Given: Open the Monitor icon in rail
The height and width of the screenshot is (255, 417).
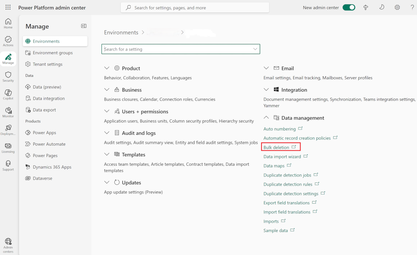Looking at the screenshot, I should [8, 112].
